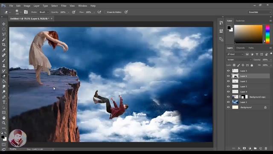Image resolution: width=273 pixels, height=154 pixels.
Task: Filter layers by type layer icon
Action: tap(257, 54)
